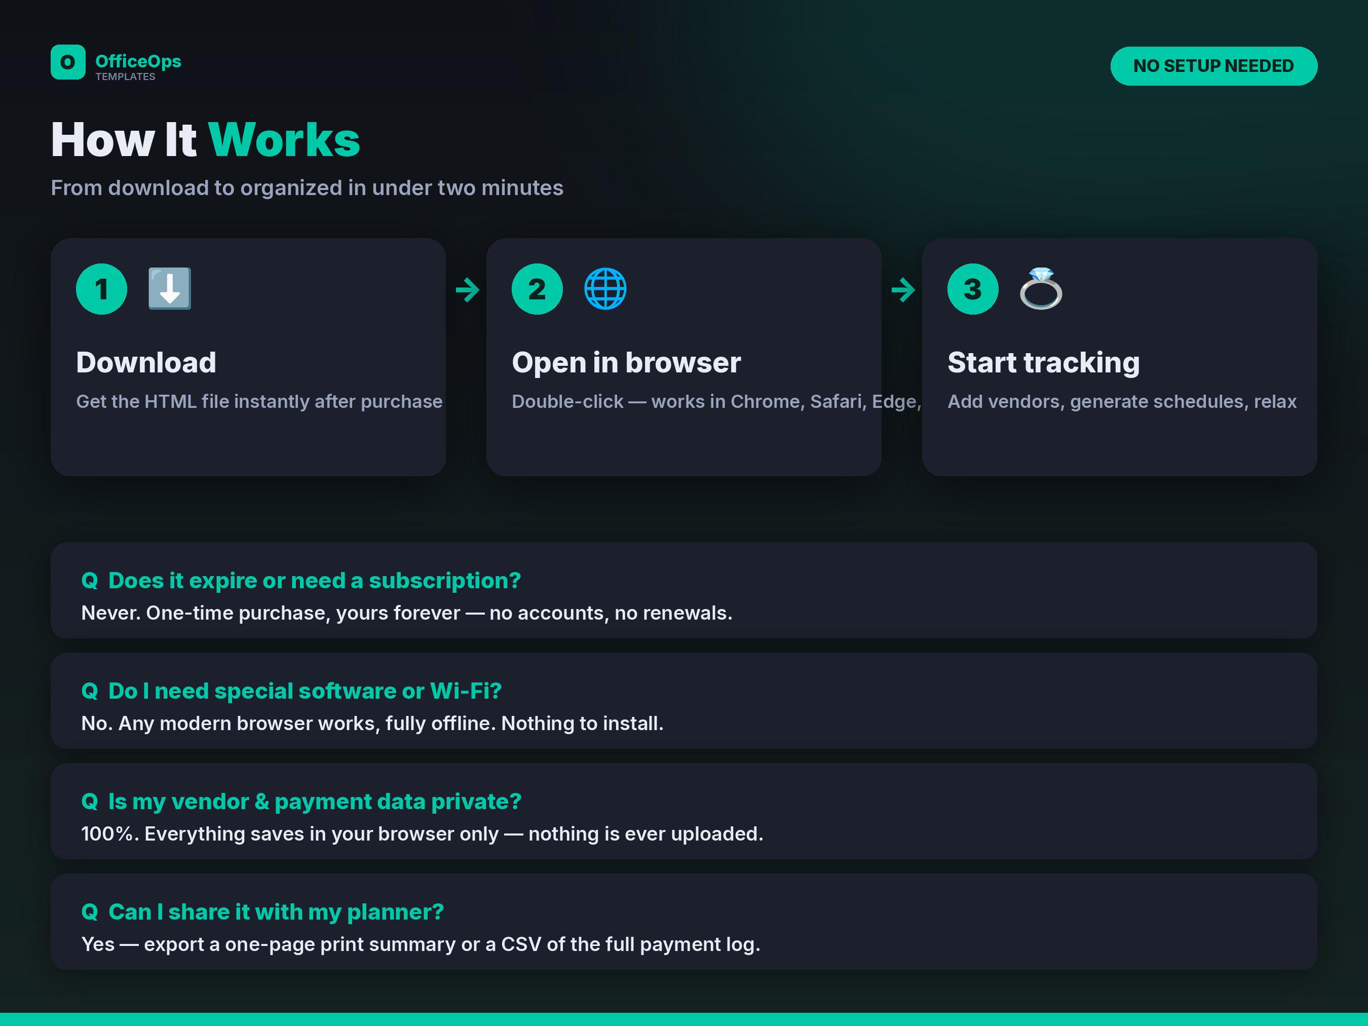Image resolution: width=1368 pixels, height=1026 pixels.
Task: Click the 'Yes — export a one-page print summary' answer
Action: click(x=421, y=944)
